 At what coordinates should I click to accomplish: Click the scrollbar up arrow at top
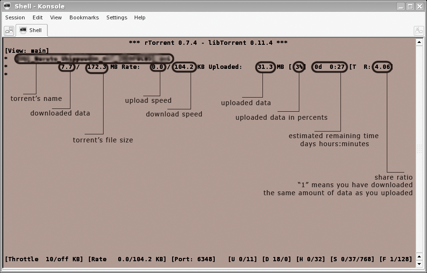[x=419, y=42]
